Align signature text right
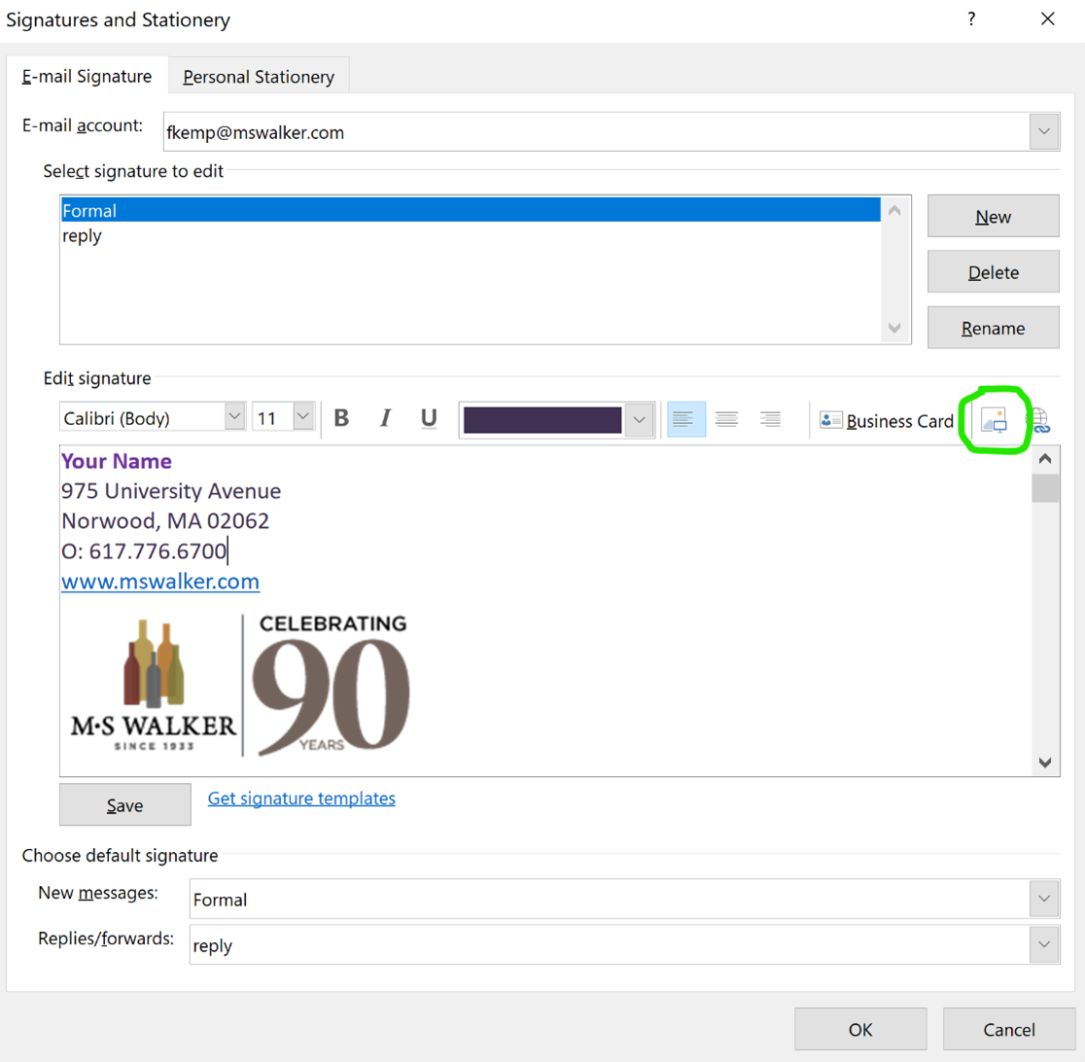1085x1062 pixels. [770, 419]
